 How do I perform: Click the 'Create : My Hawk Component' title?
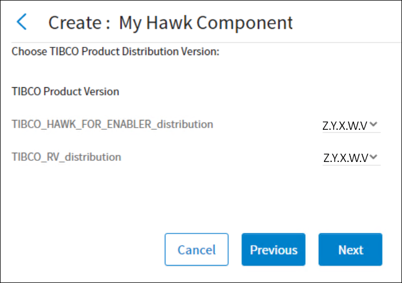[x=170, y=23]
